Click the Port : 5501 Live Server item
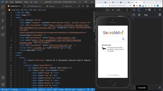 click(x=70, y=90)
